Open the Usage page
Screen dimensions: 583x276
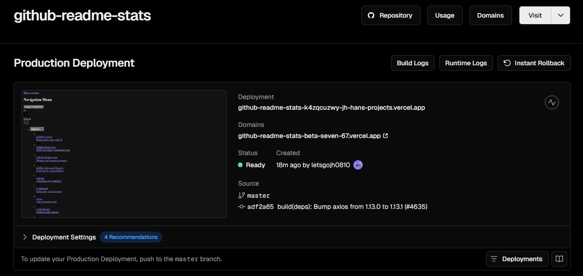[444, 15]
